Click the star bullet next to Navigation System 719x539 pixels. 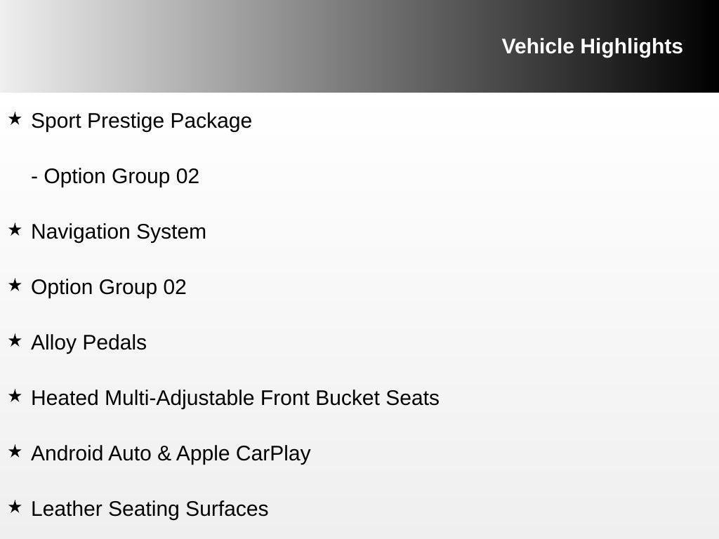[15, 229]
